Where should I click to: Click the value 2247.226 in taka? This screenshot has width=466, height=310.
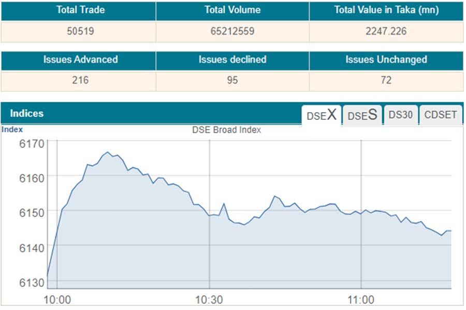coord(386,32)
